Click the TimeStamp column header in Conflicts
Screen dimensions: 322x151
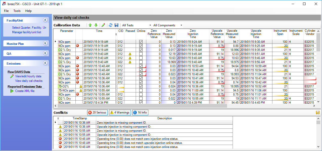pyautogui.click(x=80, y=118)
